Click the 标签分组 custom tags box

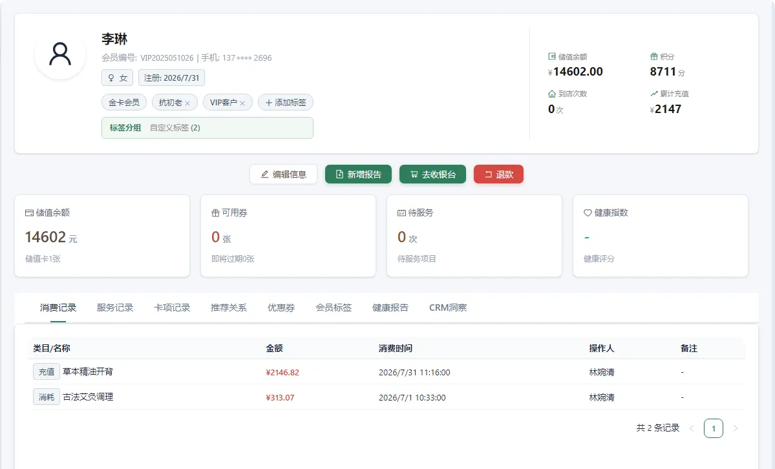pyautogui.click(x=207, y=128)
